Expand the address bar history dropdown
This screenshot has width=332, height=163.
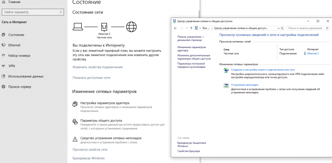click(278, 28)
